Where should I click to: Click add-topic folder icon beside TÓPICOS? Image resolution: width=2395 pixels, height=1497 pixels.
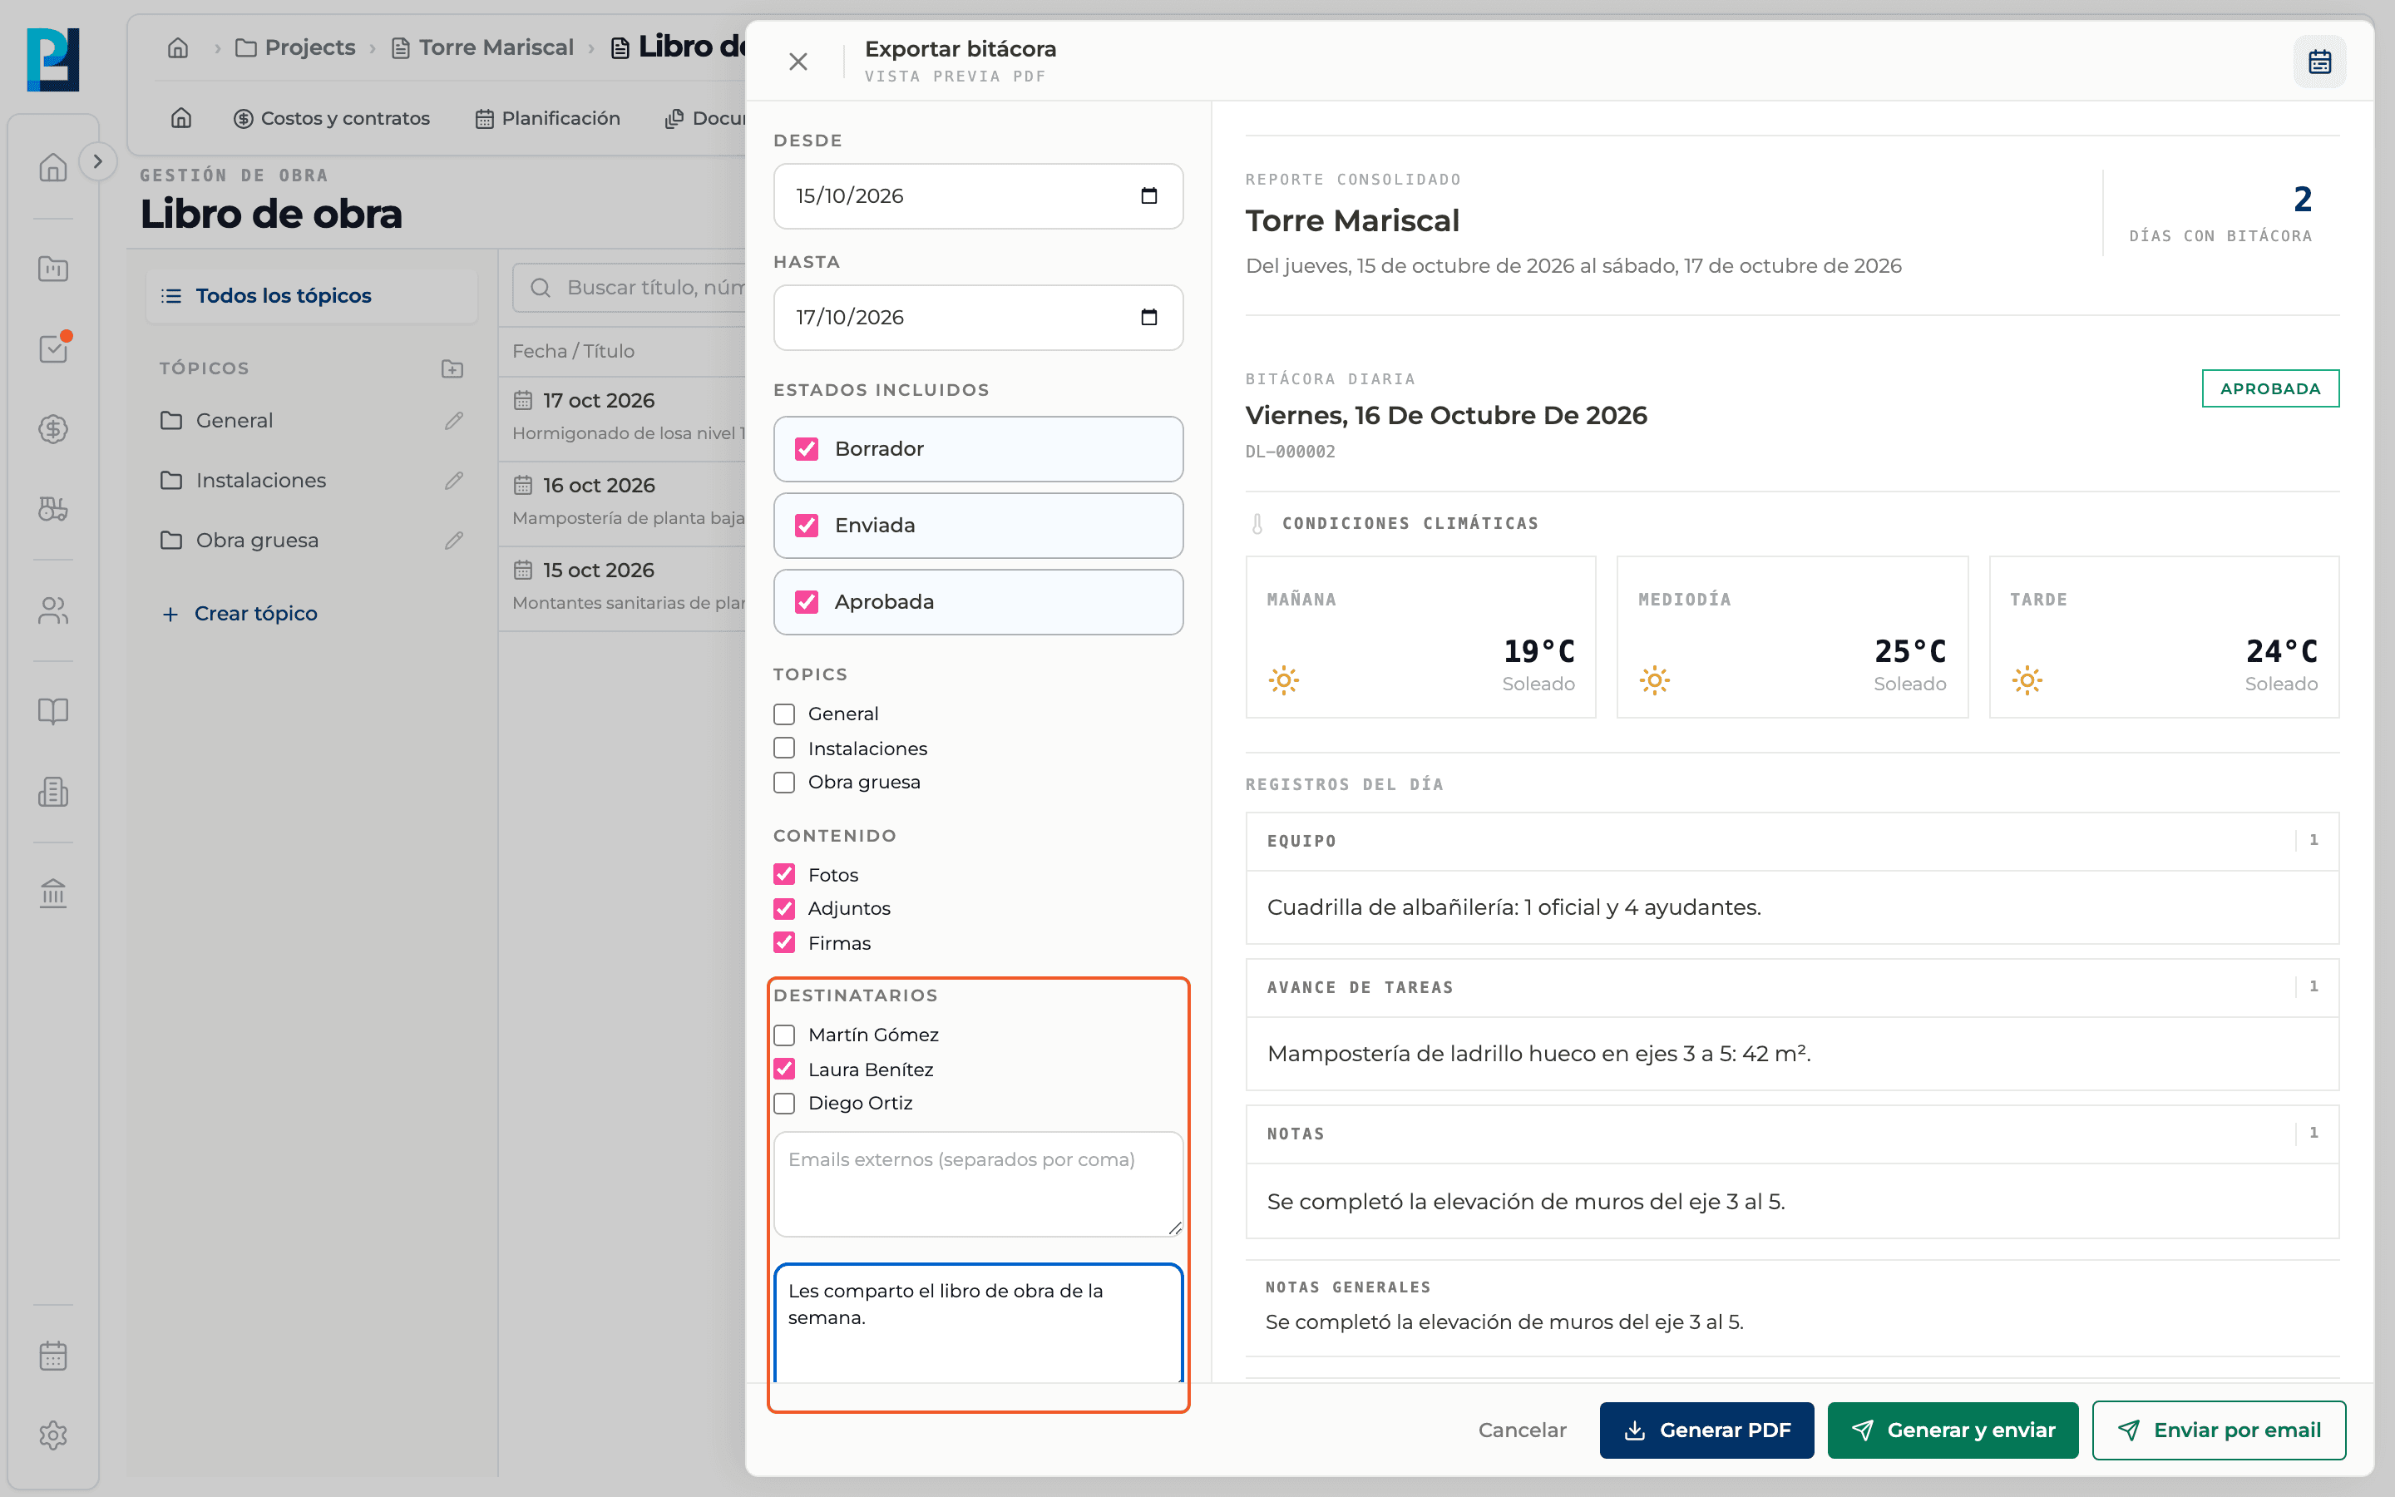[x=452, y=368]
